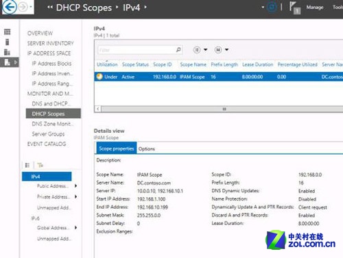This screenshot has width=343, height=258.
Task: Select the All Servers rail icon
Action: coord(8,52)
